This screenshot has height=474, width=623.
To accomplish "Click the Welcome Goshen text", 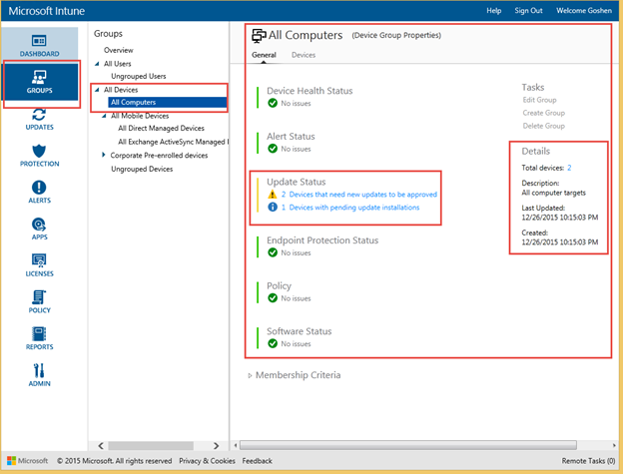I will (584, 11).
